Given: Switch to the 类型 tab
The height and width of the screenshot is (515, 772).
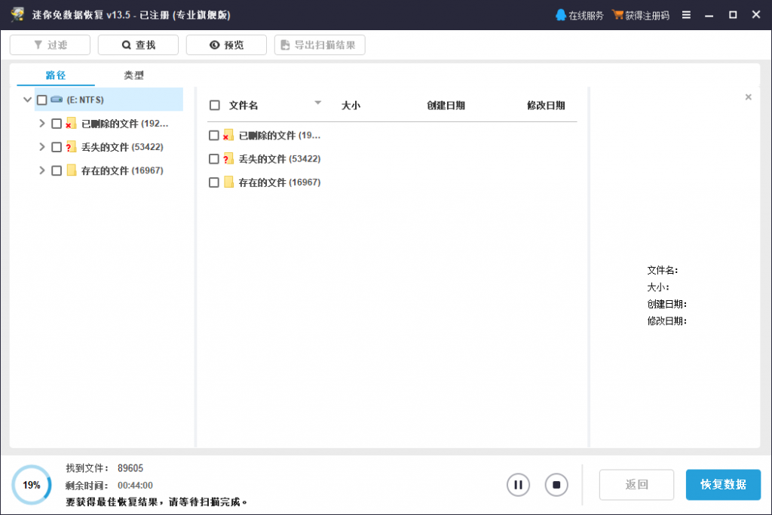Looking at the screenshot, I should click(x=133, y=75).
